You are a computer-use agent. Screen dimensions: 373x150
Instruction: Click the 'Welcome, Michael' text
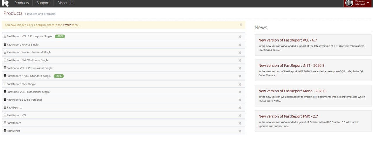click(x=360, y=3)
